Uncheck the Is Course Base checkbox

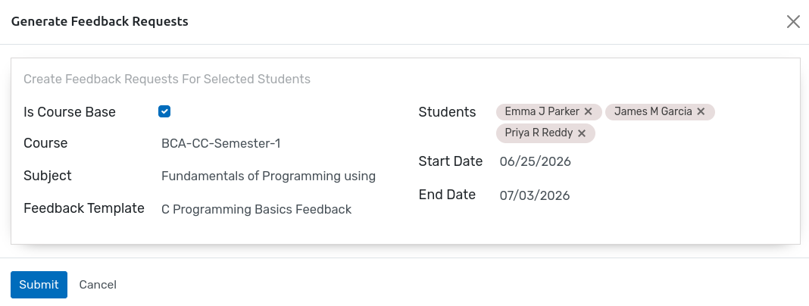tap(164, 111)
